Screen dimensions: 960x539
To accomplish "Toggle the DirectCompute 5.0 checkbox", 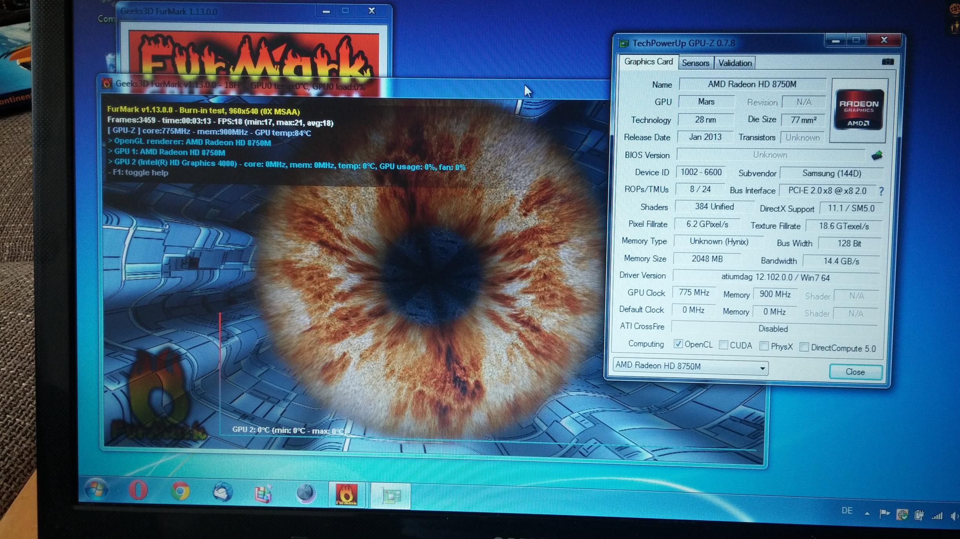I will pyautogui.click(x=804, y=347).
